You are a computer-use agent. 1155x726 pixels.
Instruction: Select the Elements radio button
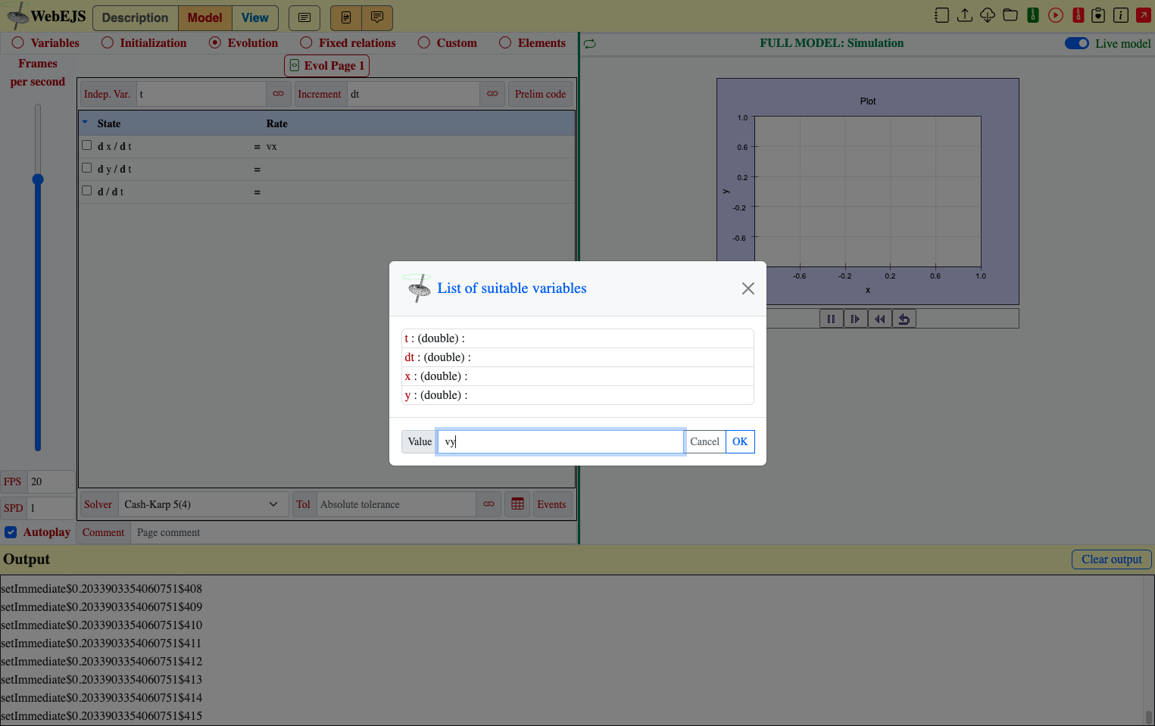click(505, 43)
